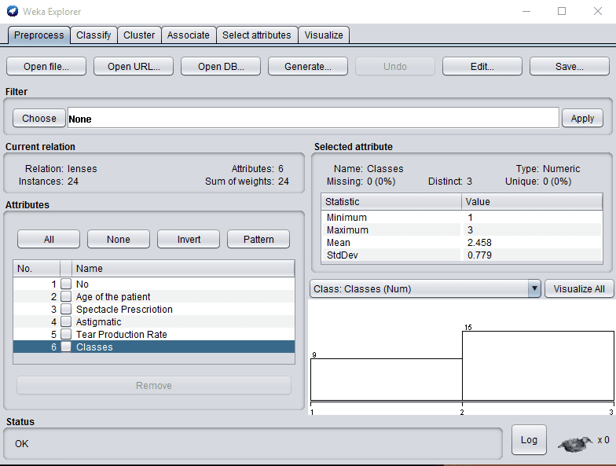This screenshot has height=466, width=616.
Task: Tick the Age of the patient checkbox
Action: pos(66,296)
